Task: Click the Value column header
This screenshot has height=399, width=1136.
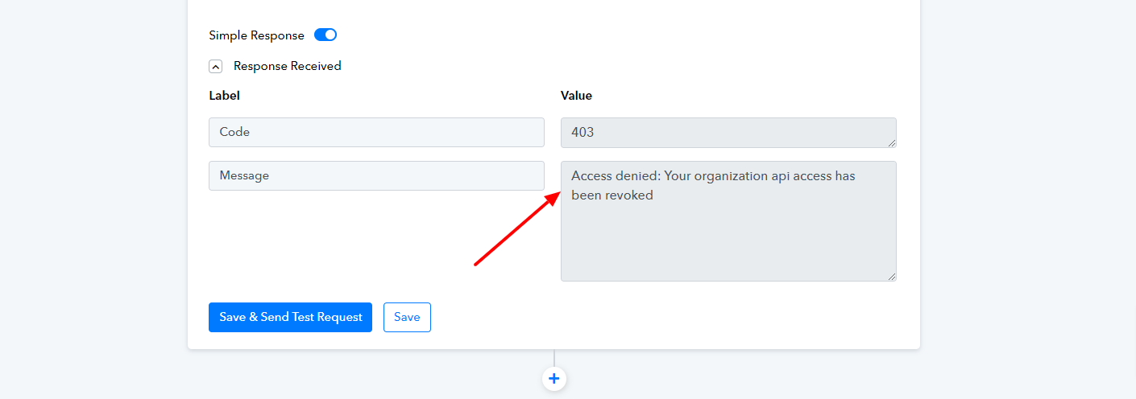Action: tap(576, 96)
